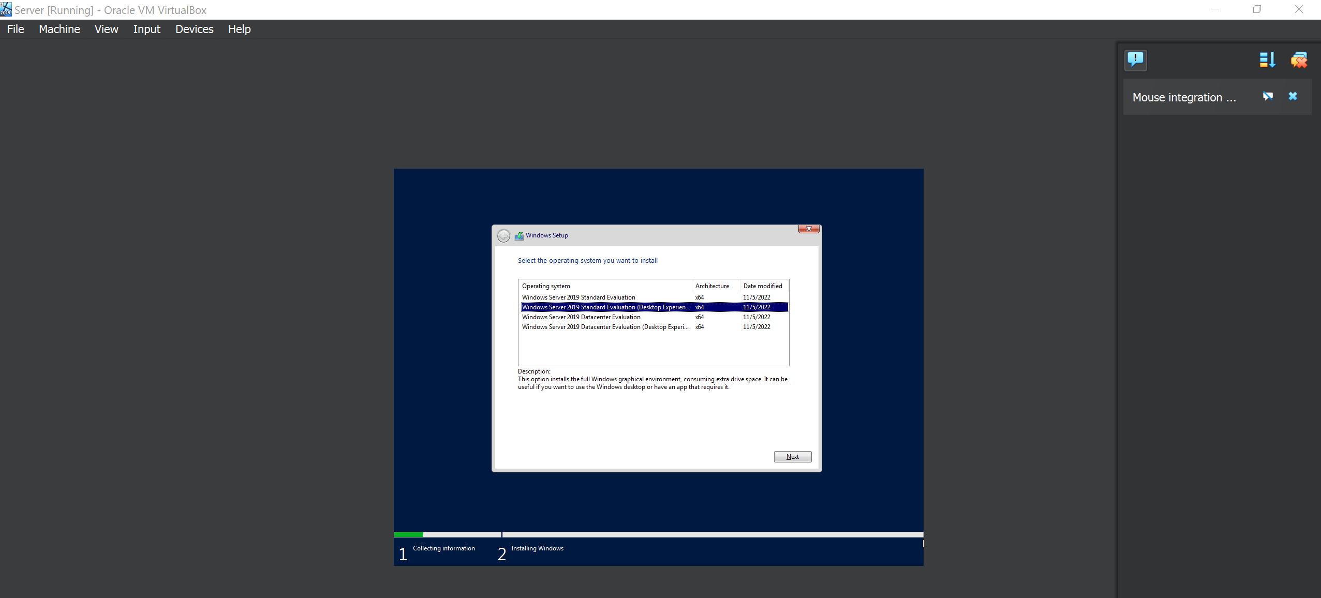Click the Description text paragraph
Viewport: 1321px width, 598px height.
tap(652, 383)
